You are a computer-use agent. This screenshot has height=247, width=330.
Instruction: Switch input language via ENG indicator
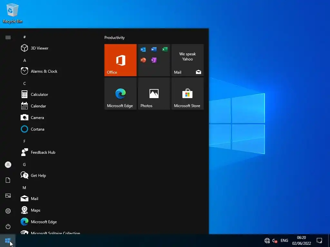click(x=284, y=241)
